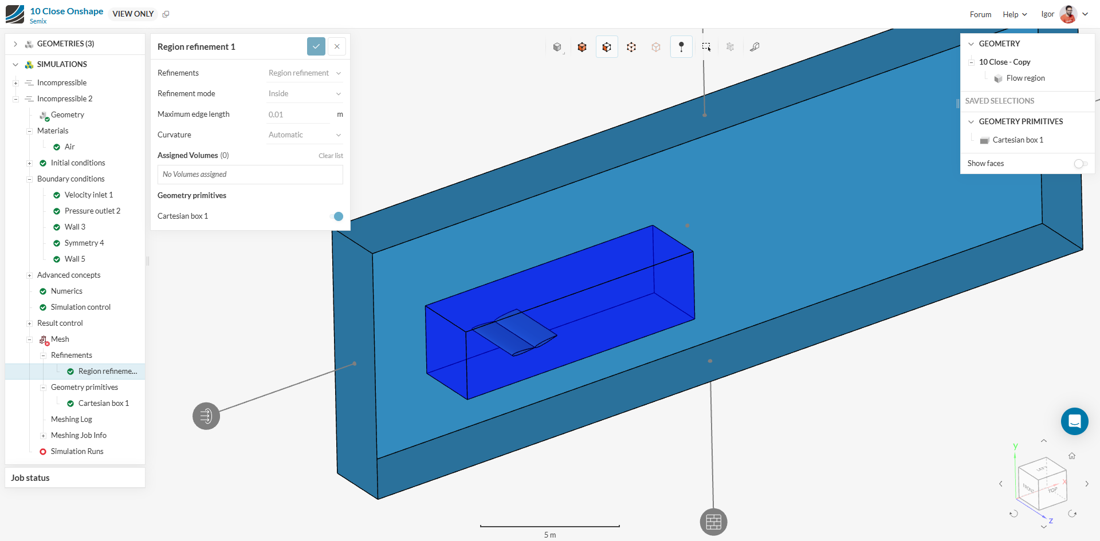Screen dimensions: 1100x541
Task: Collapse the GEOMETRY PRIMITIVES section
Action: coord(971,122)
